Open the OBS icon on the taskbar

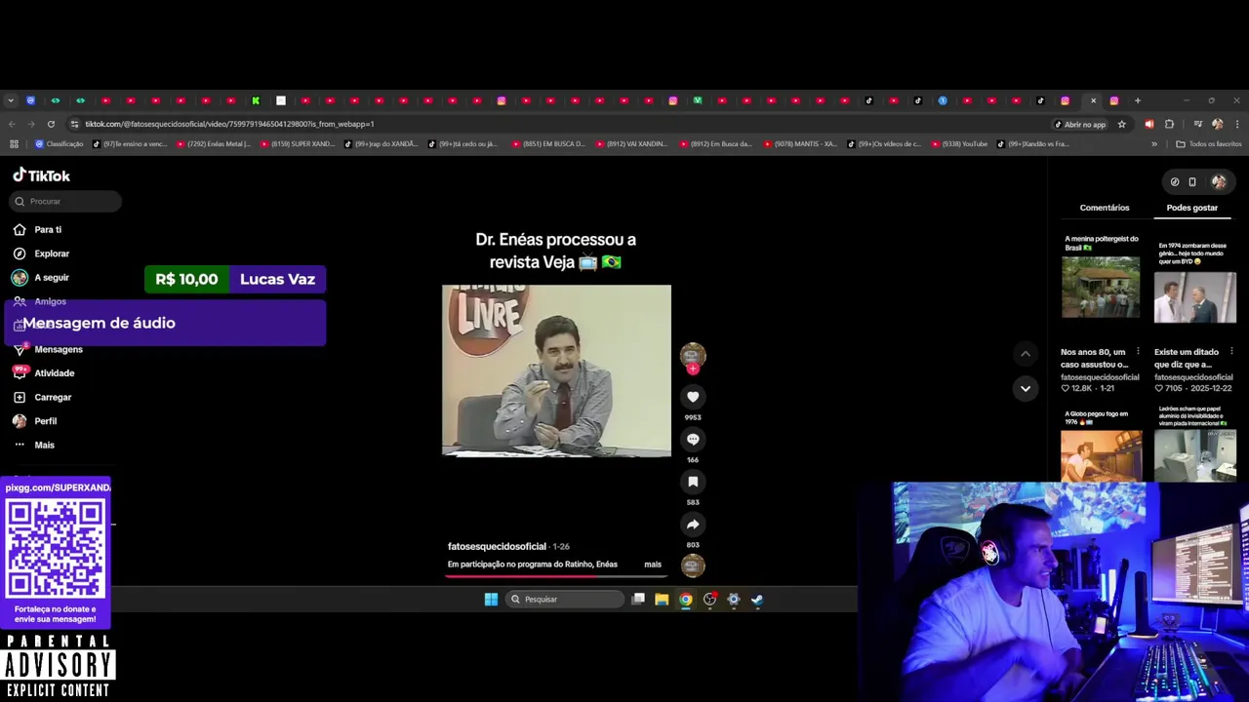point(710,600)
